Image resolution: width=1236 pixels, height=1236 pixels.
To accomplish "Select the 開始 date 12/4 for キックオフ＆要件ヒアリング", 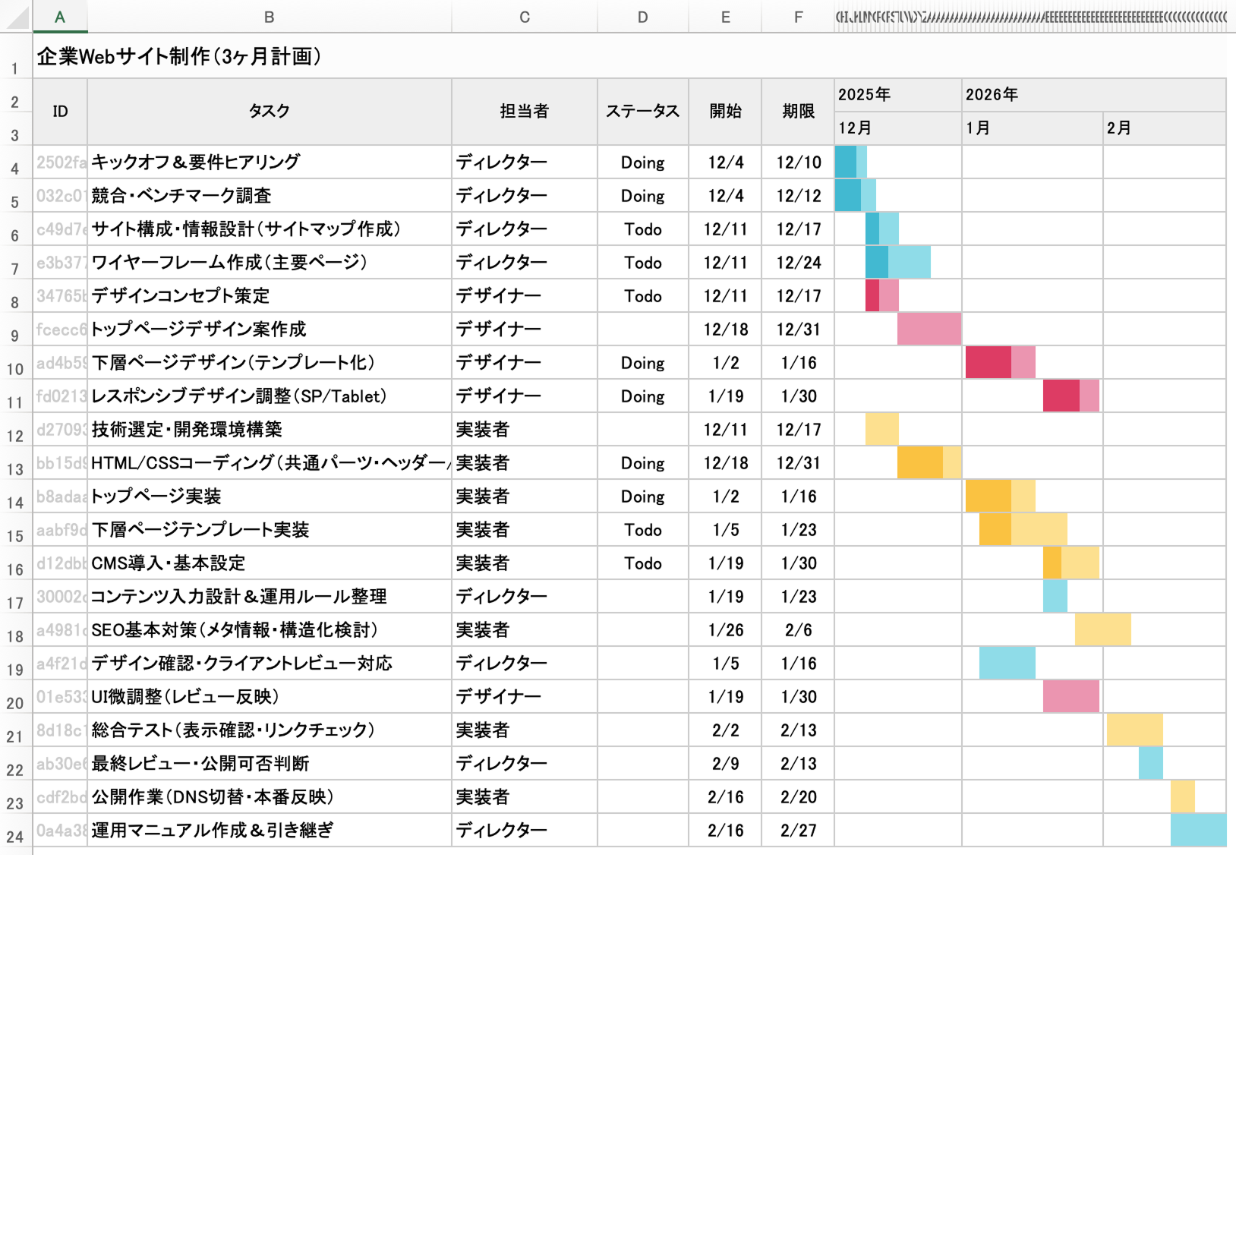I will pos(726,162).
